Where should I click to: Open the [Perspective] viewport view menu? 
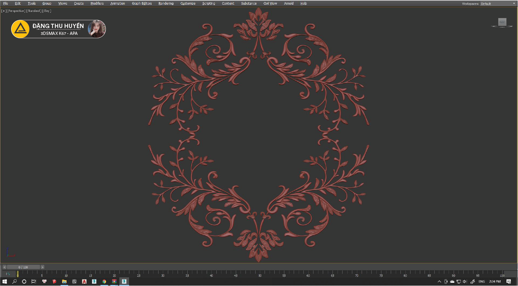16,11
